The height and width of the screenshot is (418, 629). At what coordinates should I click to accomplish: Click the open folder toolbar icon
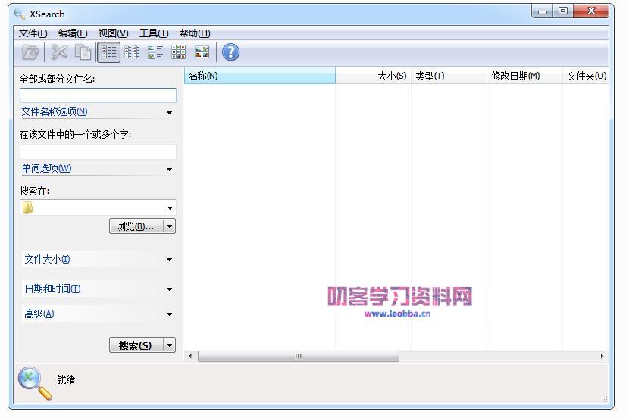click(x=30, y=52)
